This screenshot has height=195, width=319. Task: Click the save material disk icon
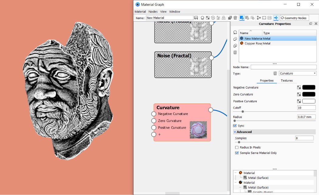196,18
